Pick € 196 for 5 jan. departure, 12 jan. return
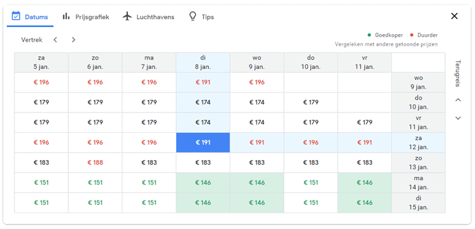The width and height of the screenshot is (475, 229). [x=41, y=142]
